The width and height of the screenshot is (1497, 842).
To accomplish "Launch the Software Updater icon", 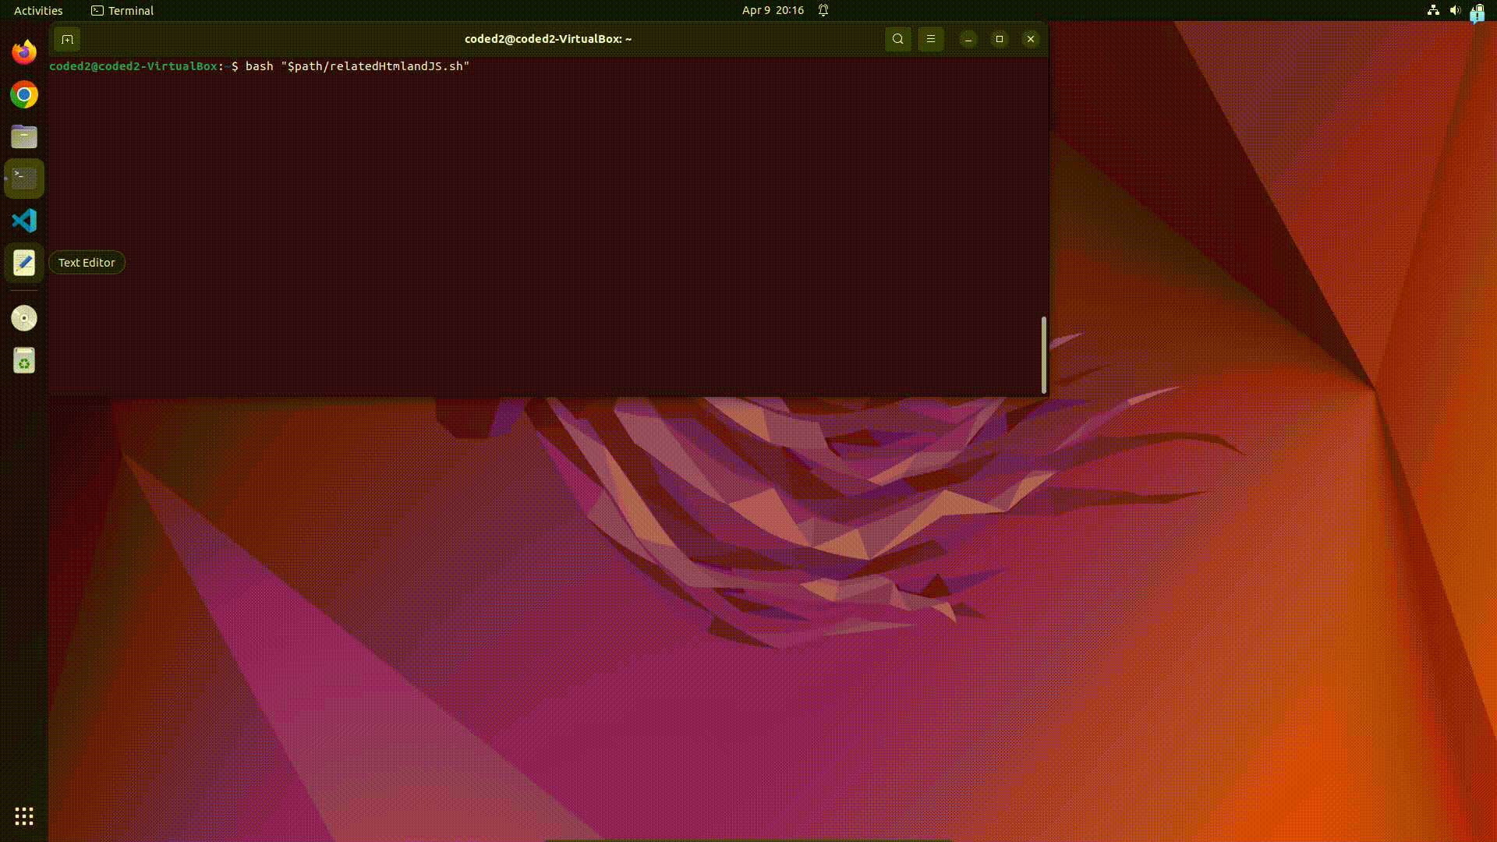I will click(23, 360).
